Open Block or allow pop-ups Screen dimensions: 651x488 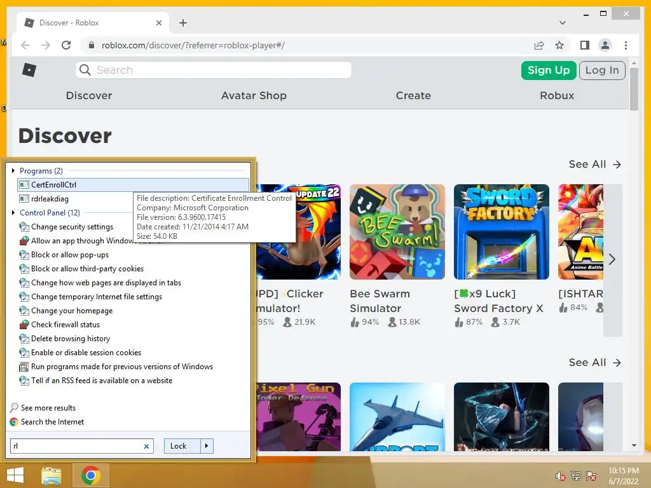64,255
